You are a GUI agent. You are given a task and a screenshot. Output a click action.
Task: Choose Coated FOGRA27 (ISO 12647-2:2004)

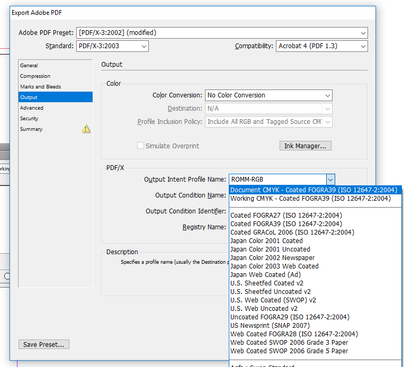tap(315, 216)
